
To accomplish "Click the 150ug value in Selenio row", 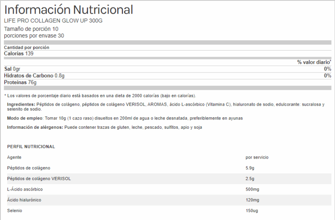I will pos(252,210).
